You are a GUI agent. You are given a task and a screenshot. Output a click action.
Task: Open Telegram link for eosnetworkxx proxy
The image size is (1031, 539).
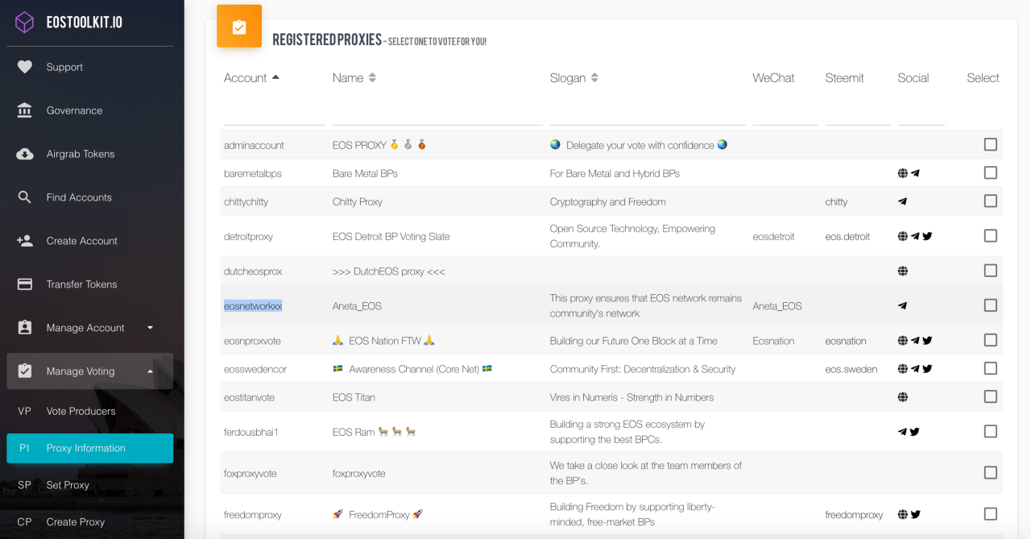click(903, 306)
